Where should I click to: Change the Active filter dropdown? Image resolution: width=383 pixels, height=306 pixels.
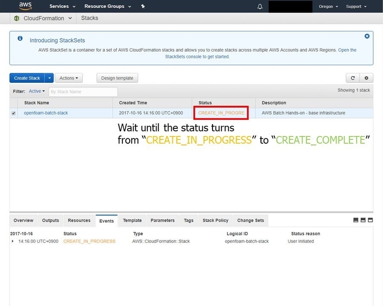(37, 91)
